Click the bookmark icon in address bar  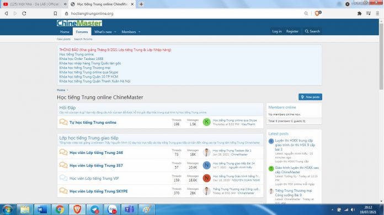click(x=55, y=13)
